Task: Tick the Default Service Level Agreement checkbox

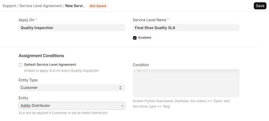Action: (21, 65)
